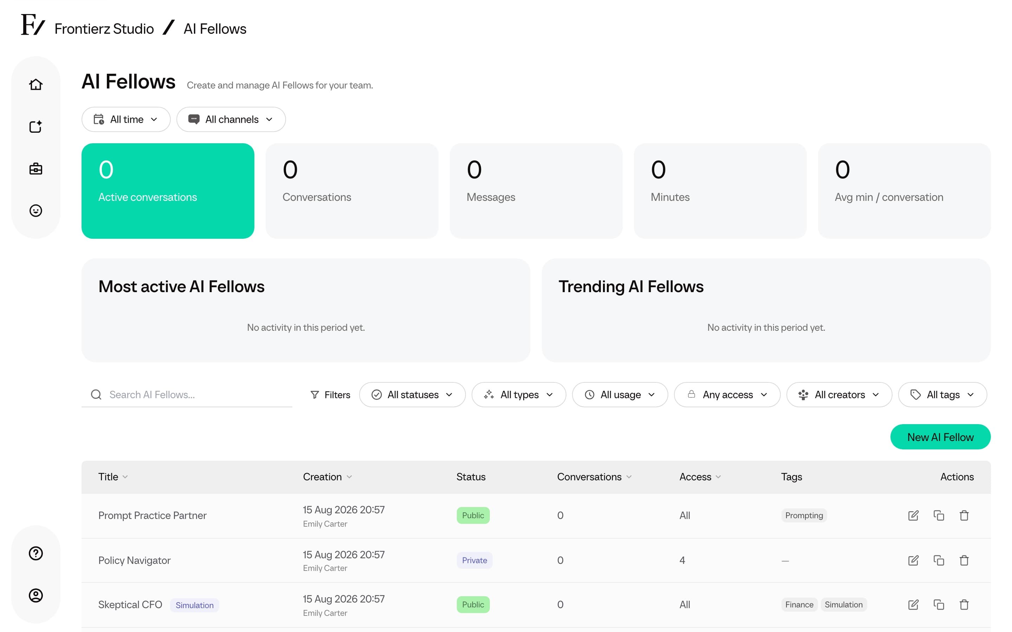Click the Private status on Policy Navigator
The image size is (1012, 632).
(474, 560)
